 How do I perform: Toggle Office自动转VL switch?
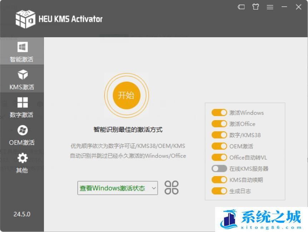pyautogui.click(x=219, y=158)
